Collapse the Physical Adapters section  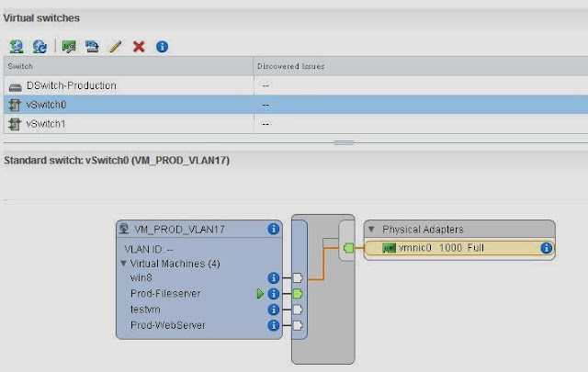point(371,229)
